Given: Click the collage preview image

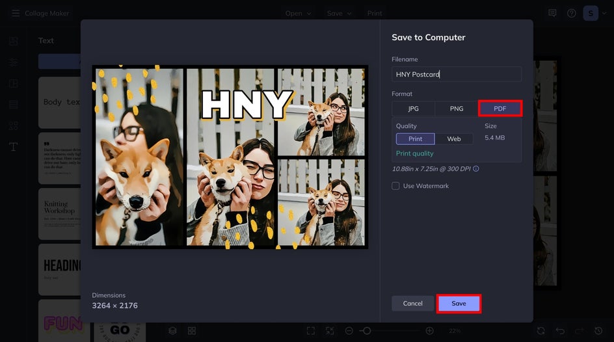Looking at the screenshot, I should (230, 157).
